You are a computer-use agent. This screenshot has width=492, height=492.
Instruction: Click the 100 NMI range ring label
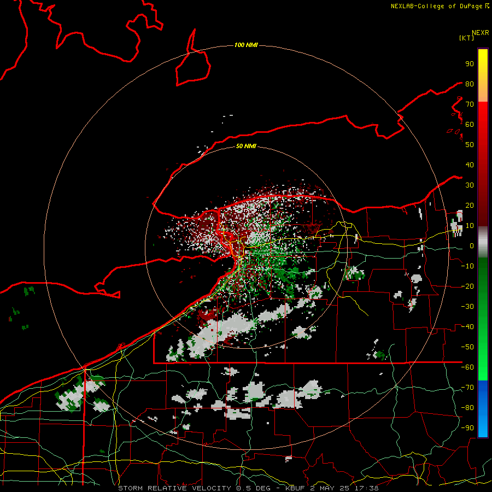tap(246, 45)
